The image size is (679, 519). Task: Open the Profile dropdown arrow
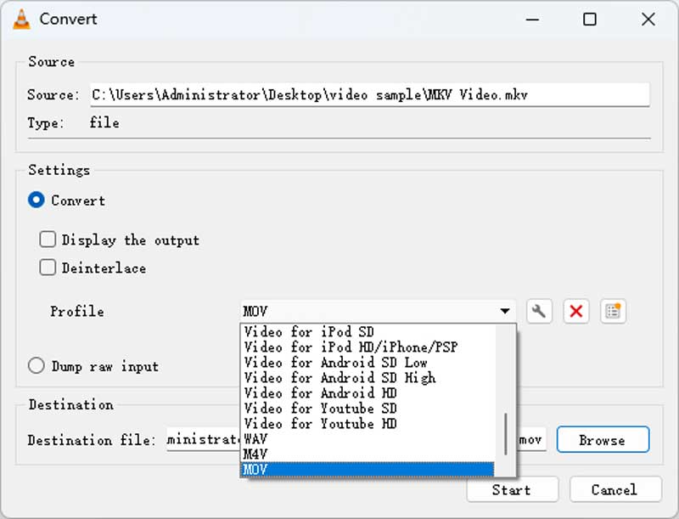[x=507, y=311]
